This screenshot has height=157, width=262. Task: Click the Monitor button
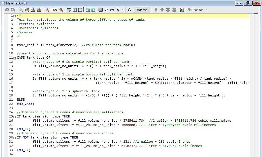(x=195, y=10)
